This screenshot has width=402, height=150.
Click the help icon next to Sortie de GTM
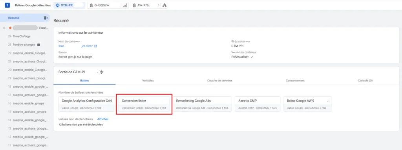click(x=101, y=72)
